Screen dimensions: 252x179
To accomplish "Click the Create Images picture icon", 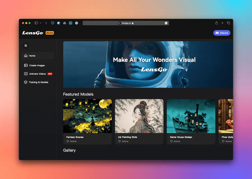I will tap(26, 65).
